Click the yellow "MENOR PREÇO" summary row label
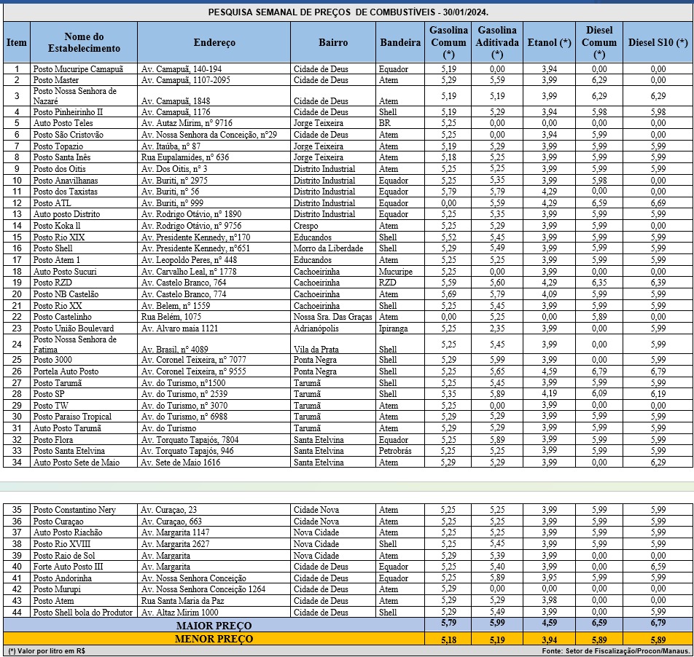The width and height of the screenshot is (694, 657). [x=214, y=638]
